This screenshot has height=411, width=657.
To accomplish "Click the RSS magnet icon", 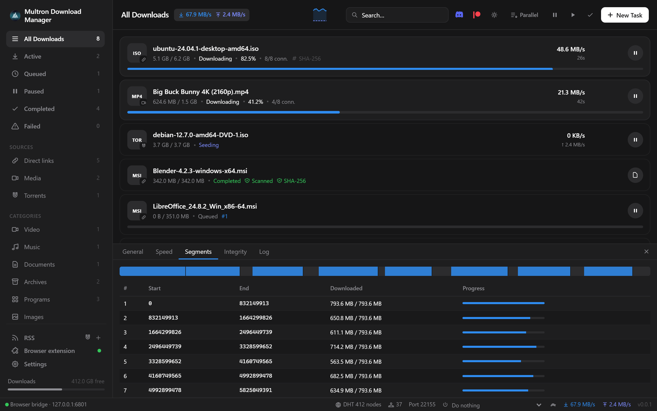I will [x=88, y=337].
